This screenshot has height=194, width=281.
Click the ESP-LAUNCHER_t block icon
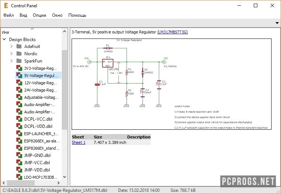[19, 133]
